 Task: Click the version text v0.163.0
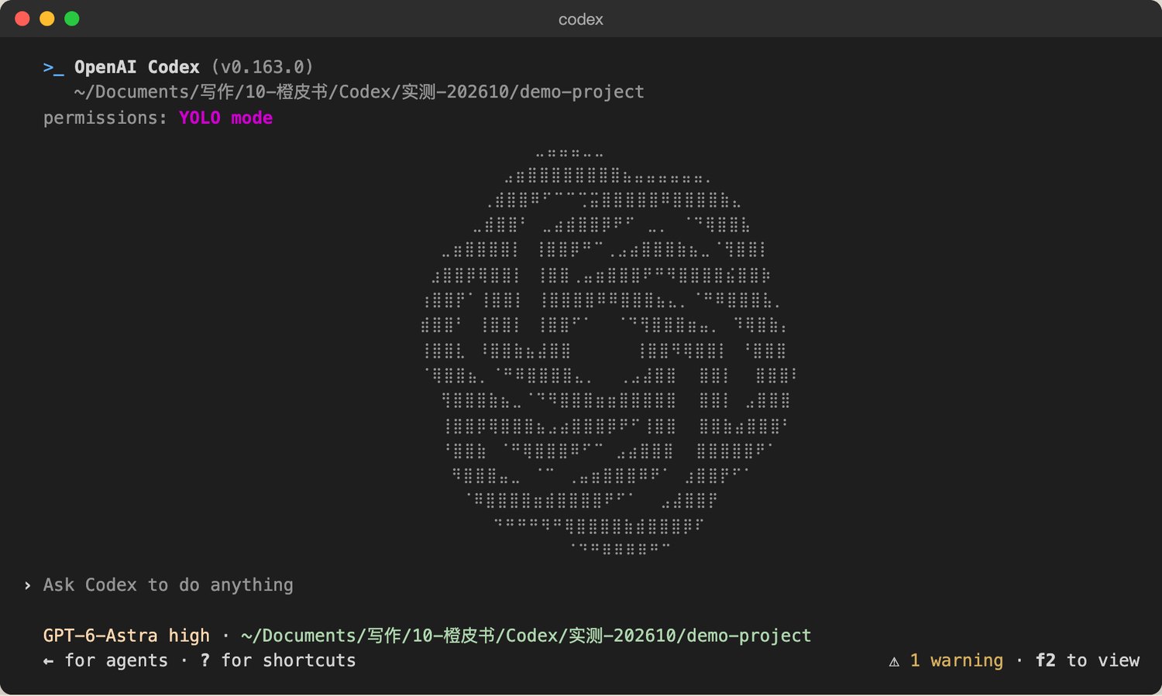pyautogui.click(x=263, y=67)
